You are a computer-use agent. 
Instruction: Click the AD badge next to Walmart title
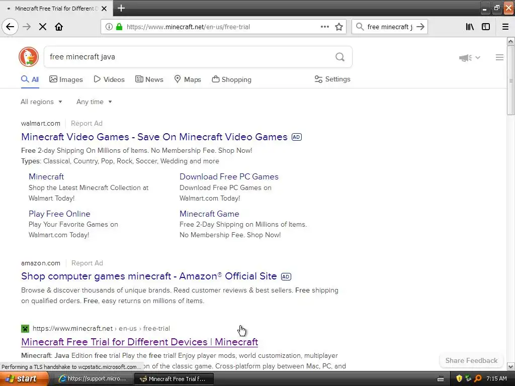[x=297, y=137]
